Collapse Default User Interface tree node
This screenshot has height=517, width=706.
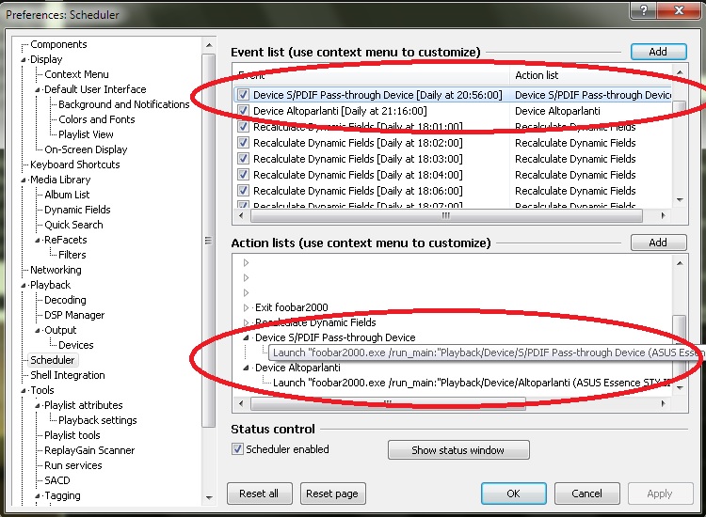coord(38,90)
